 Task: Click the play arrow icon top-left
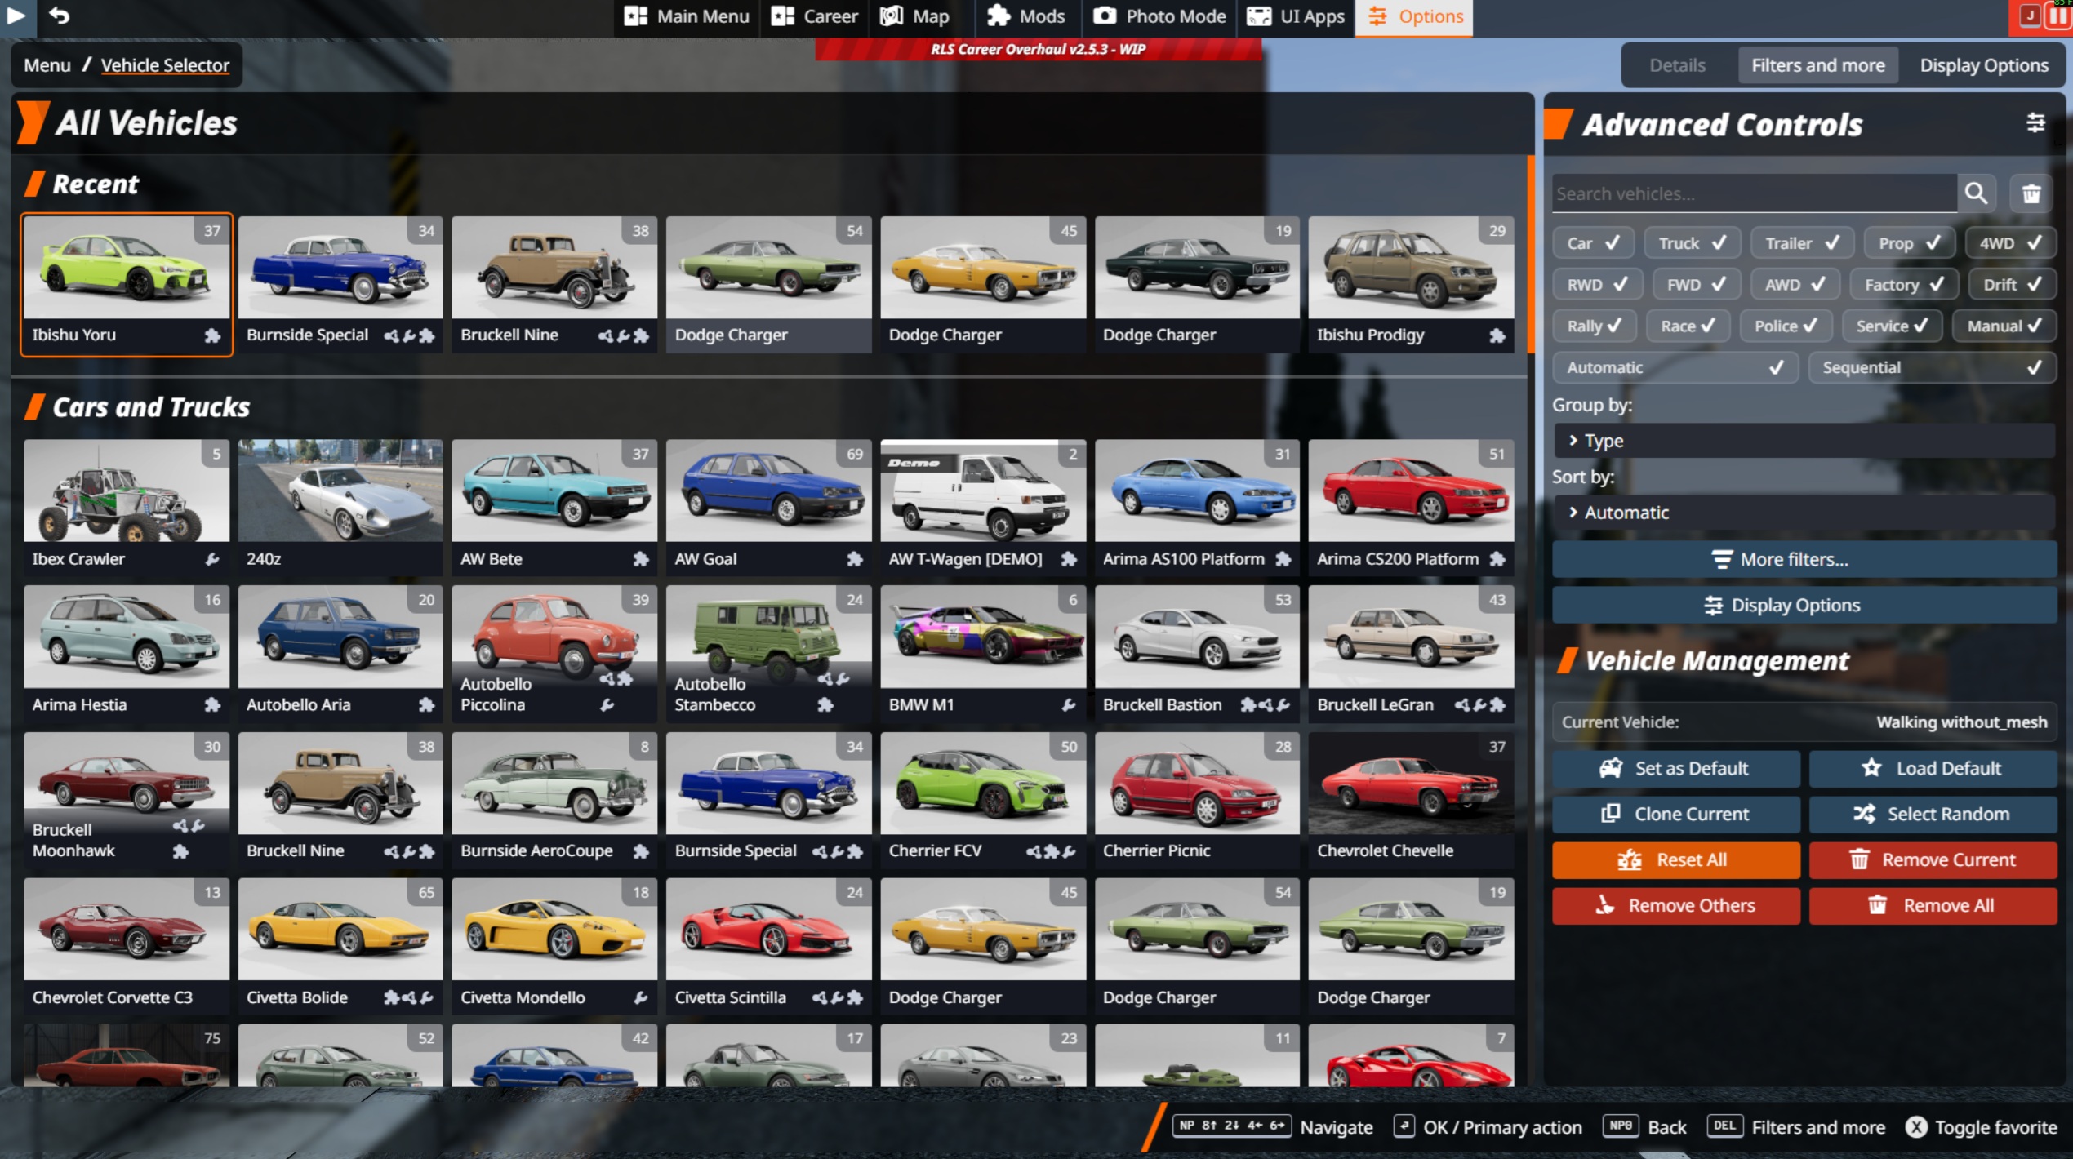16,15
